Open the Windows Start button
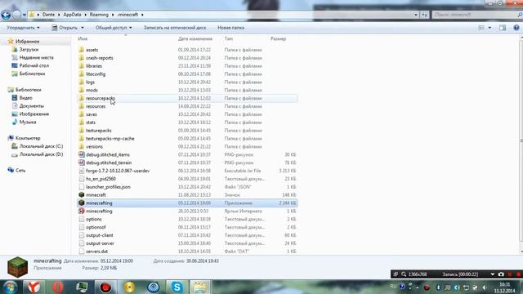523x294 pixels. (x=10, y=287)
